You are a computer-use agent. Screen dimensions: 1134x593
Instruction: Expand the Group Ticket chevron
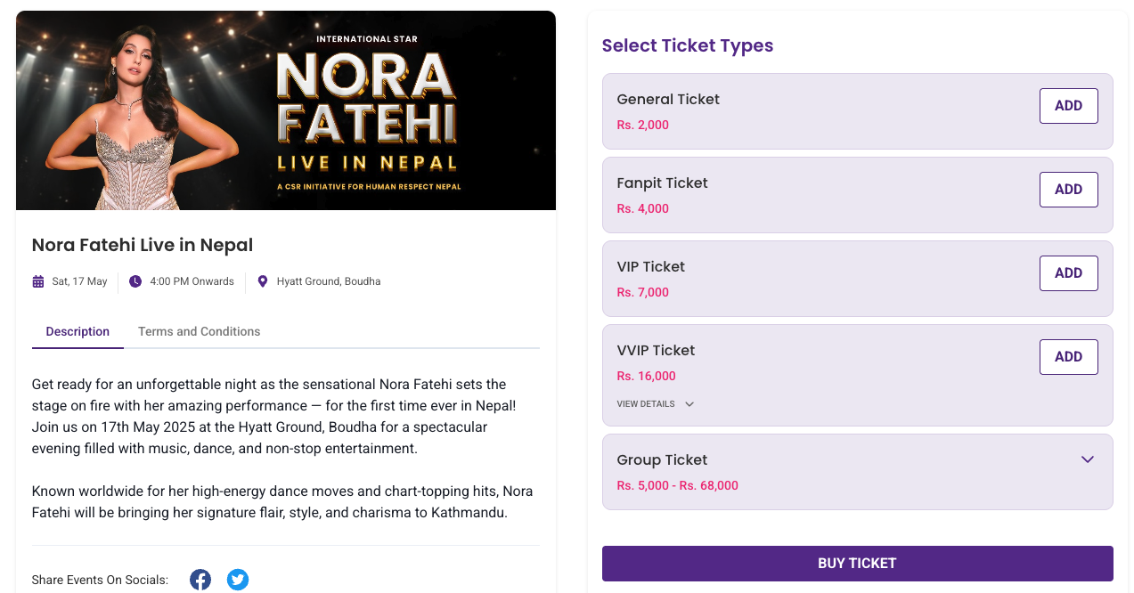click(1087, 459)
